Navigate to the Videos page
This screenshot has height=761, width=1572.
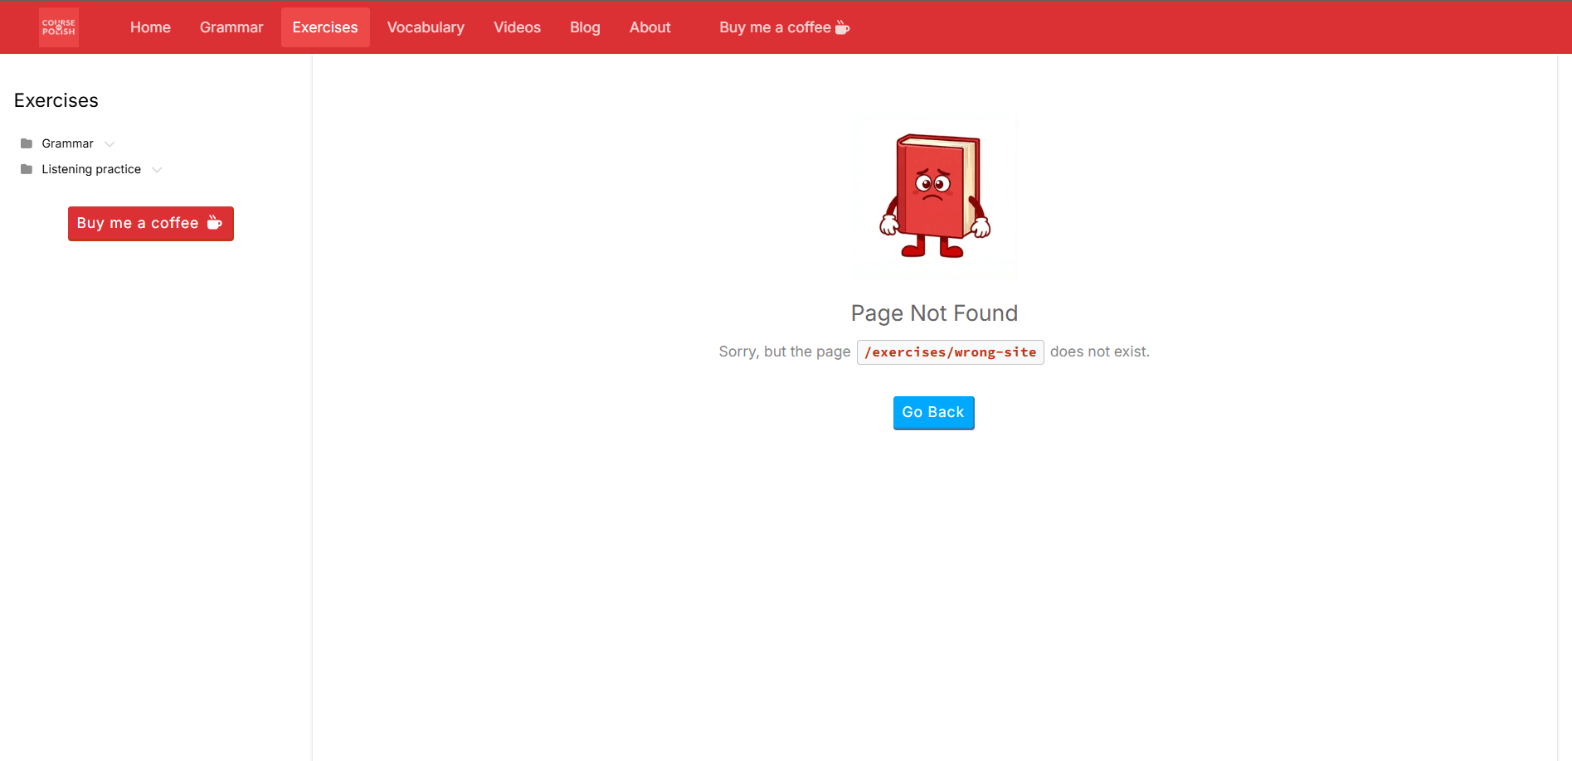pos(517,27)
